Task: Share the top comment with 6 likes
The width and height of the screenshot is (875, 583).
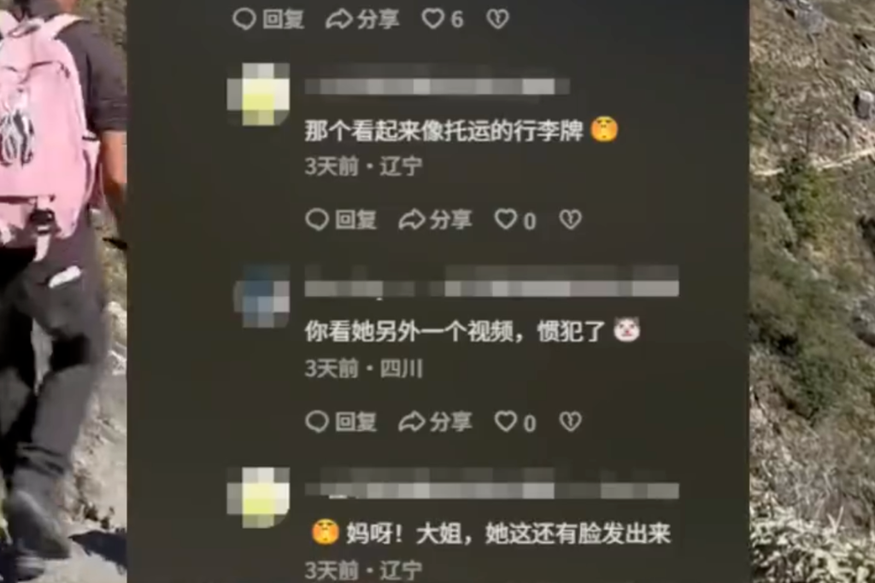Action: pyautogui.click(x=362, y=20)
